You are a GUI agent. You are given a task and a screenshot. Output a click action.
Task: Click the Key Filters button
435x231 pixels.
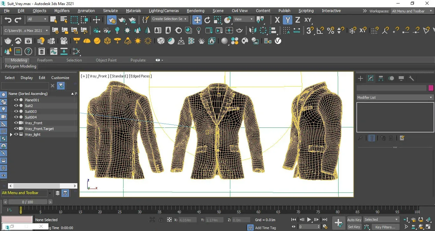coord(385,227)
